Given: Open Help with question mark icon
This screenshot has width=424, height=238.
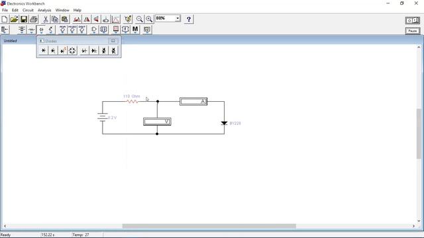Looking at the screenshot, I should (x=189, y=19).
